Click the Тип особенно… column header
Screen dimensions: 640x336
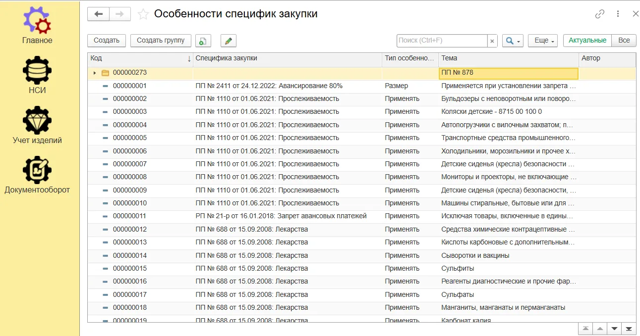(x=410, y=59)
